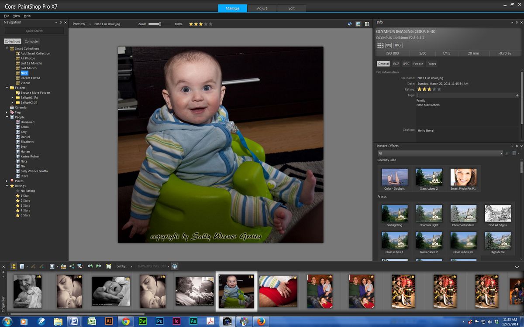
Task: Collapse the Smart Collections node
Action: point(7,48)
